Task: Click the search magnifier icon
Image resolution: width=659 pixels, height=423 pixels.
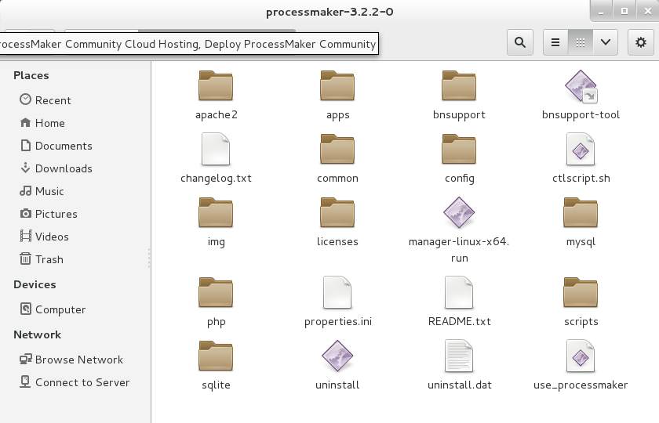Action: pos(519,43)
